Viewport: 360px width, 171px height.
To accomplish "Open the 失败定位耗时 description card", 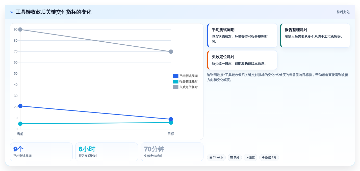I will coord(242,60).
